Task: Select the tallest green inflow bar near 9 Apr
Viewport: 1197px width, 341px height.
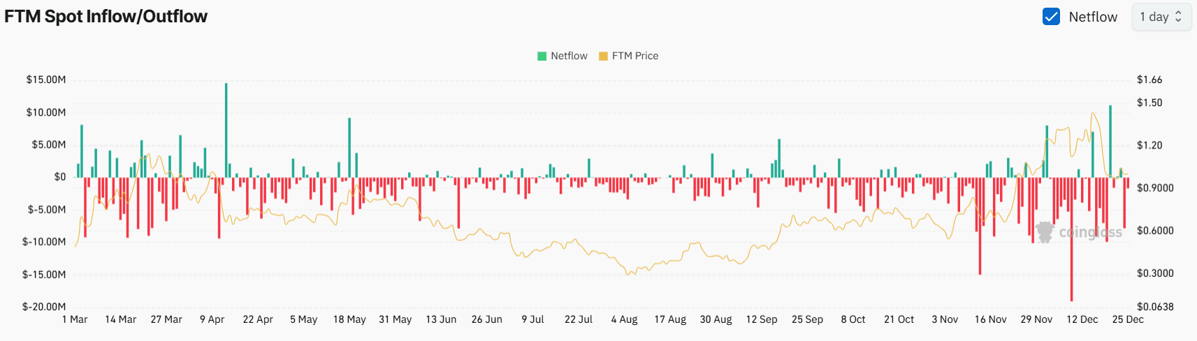Action: point(226,130)
